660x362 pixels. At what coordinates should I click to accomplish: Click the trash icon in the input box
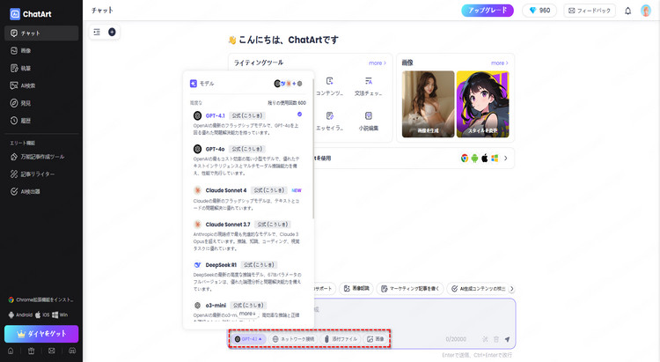(496, 339)
